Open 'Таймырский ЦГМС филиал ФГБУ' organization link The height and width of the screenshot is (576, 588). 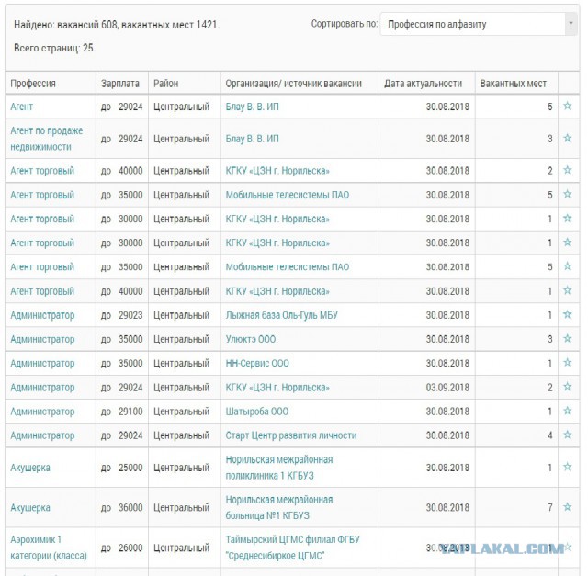(x=292, y=548)
